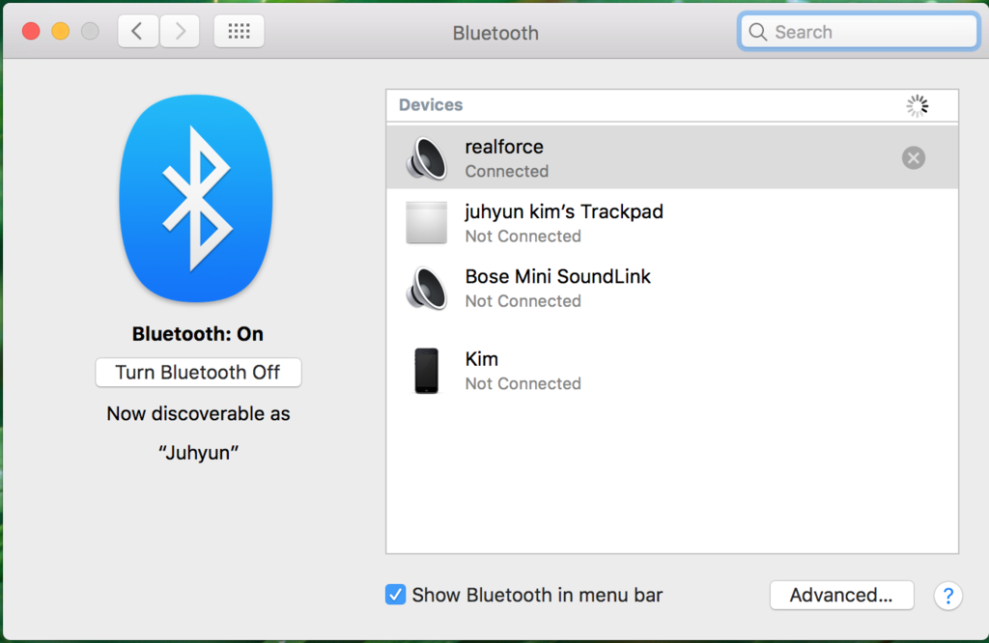Remove the realforce device with X button

tap(914, 157)
